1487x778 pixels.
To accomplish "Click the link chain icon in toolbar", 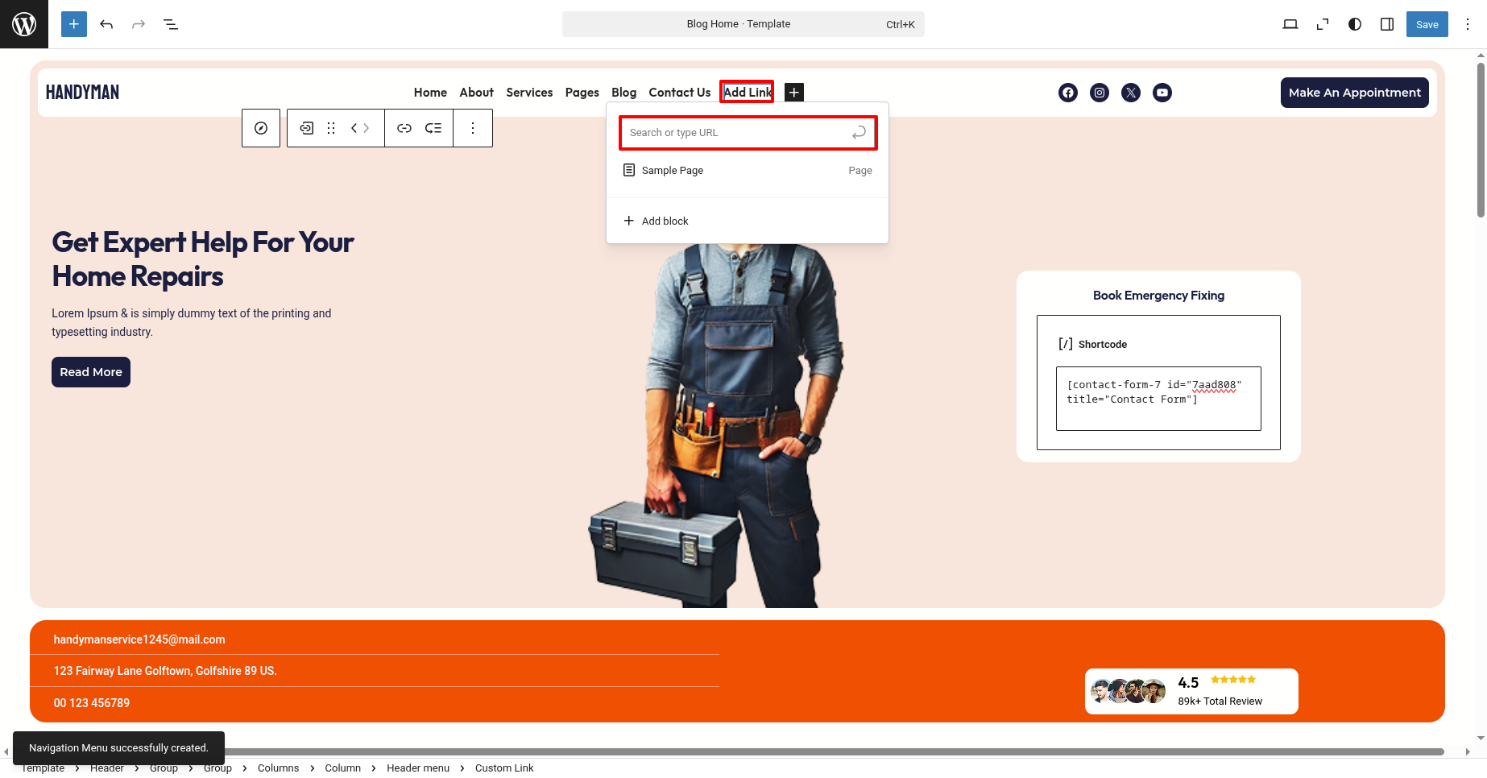I will 404,128.
